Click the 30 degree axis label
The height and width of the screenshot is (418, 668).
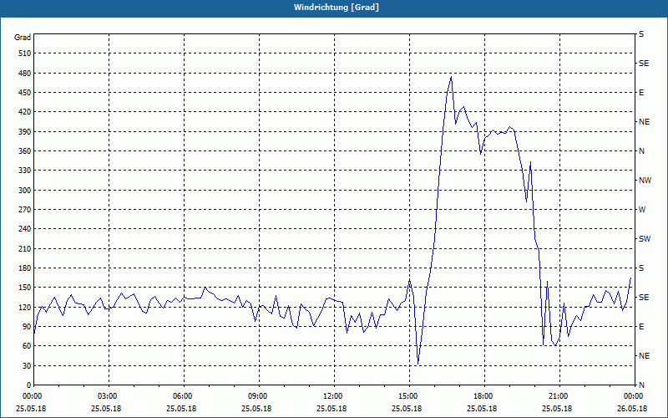coord(27,366)
